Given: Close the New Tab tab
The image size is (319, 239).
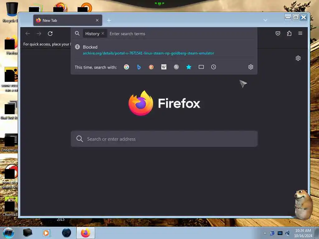Looking at the screenshot, I should 97,20.
